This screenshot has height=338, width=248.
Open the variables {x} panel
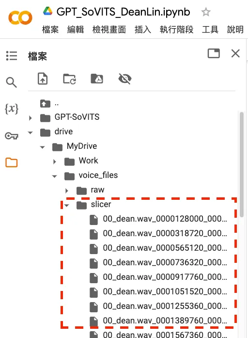[x=12, y=109]
